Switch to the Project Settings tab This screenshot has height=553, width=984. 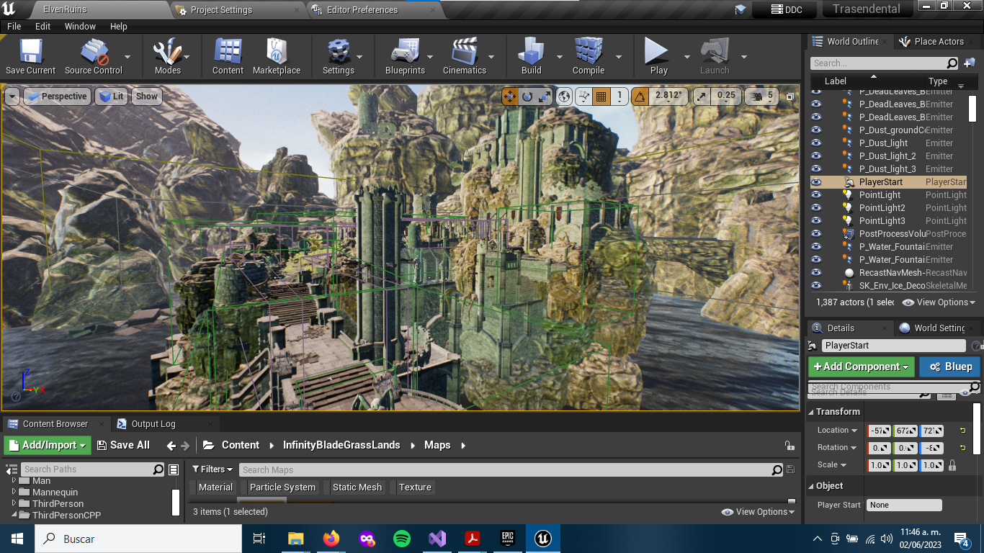[x=221, y=10]
